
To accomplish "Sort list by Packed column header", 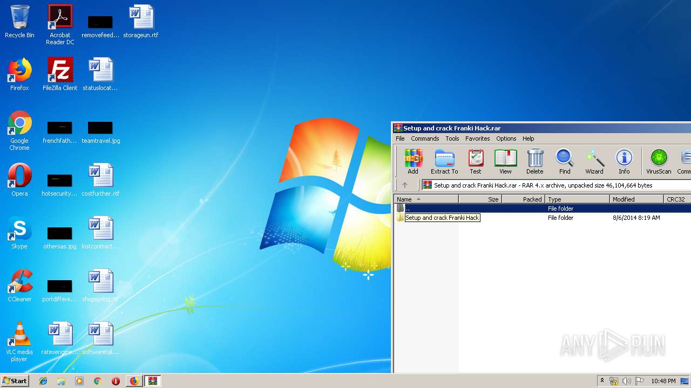I will [523, 199].
